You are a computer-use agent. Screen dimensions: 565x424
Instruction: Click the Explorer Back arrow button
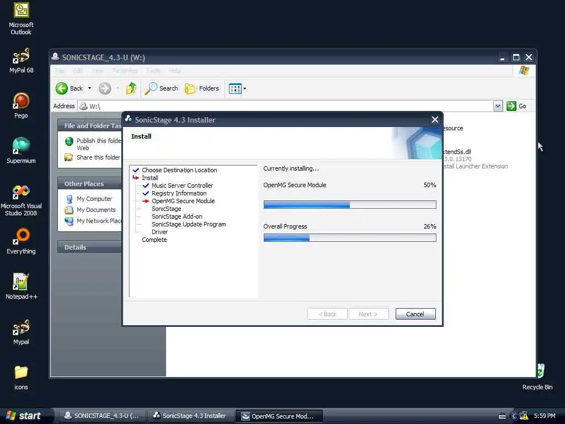(x=69, y=88)
